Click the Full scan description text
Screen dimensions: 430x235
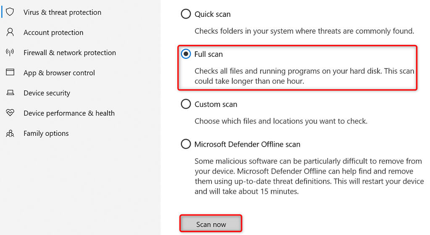click(304, 76)
